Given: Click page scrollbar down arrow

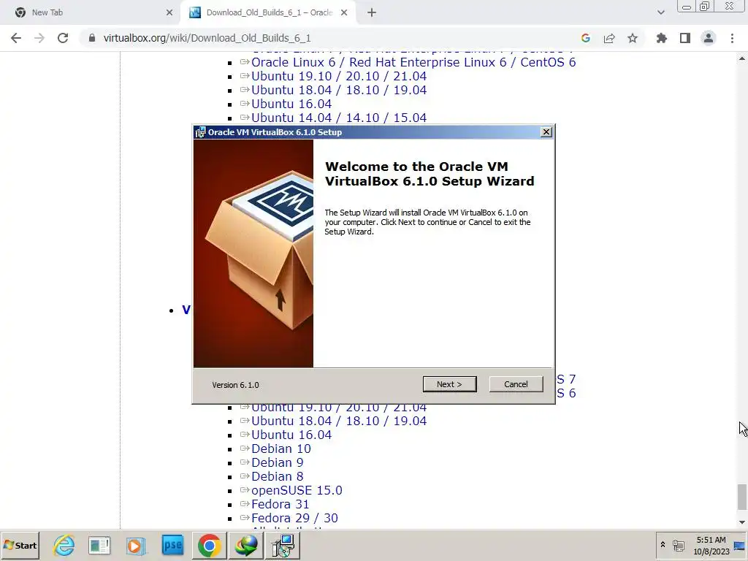Looking at the screenshot, I should [742, 522].
